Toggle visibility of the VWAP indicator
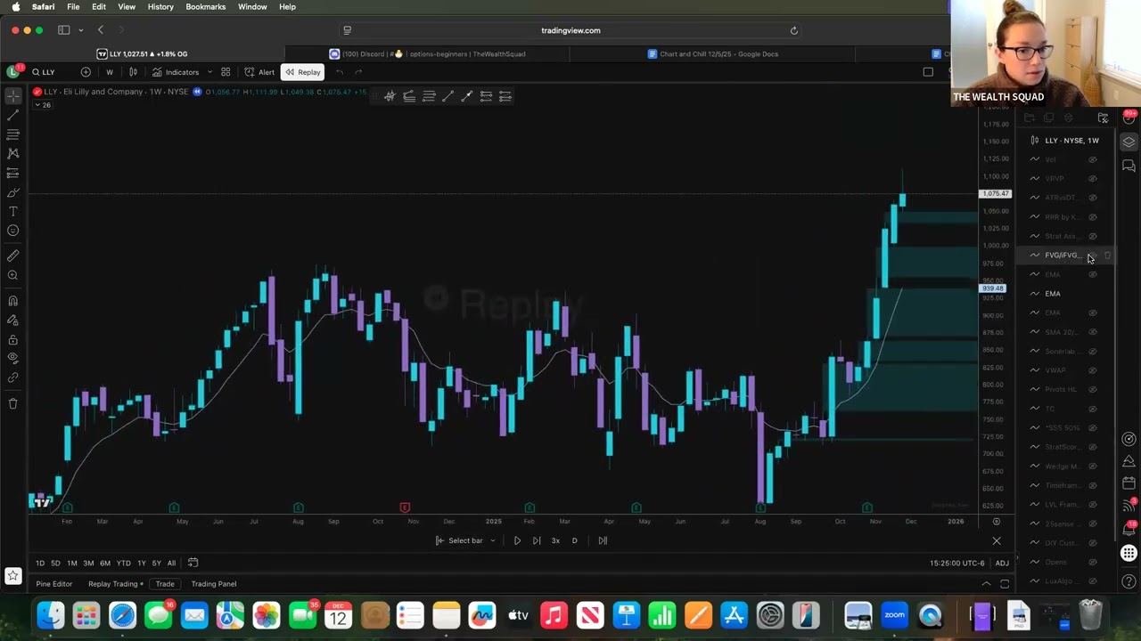 click(1093, 370)
